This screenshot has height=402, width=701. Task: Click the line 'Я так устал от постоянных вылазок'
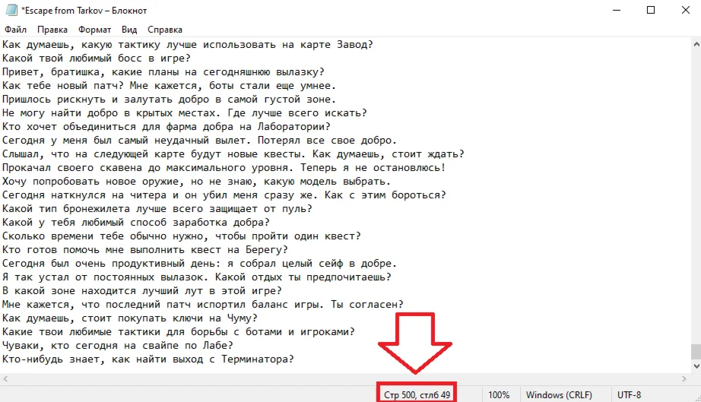tap(197, 277)
